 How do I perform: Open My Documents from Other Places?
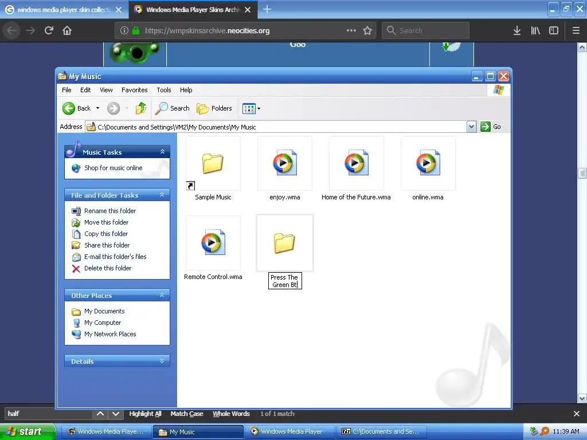pos(104,311)
